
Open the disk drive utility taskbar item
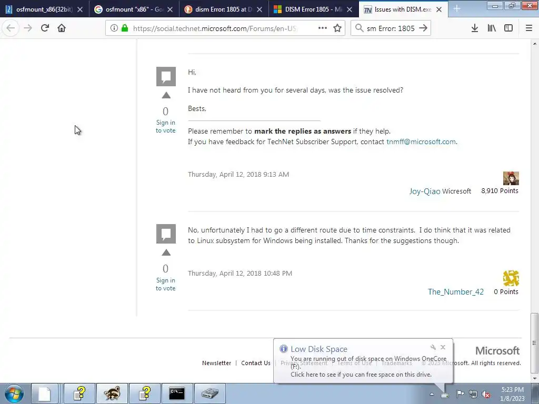pos(209,393)
